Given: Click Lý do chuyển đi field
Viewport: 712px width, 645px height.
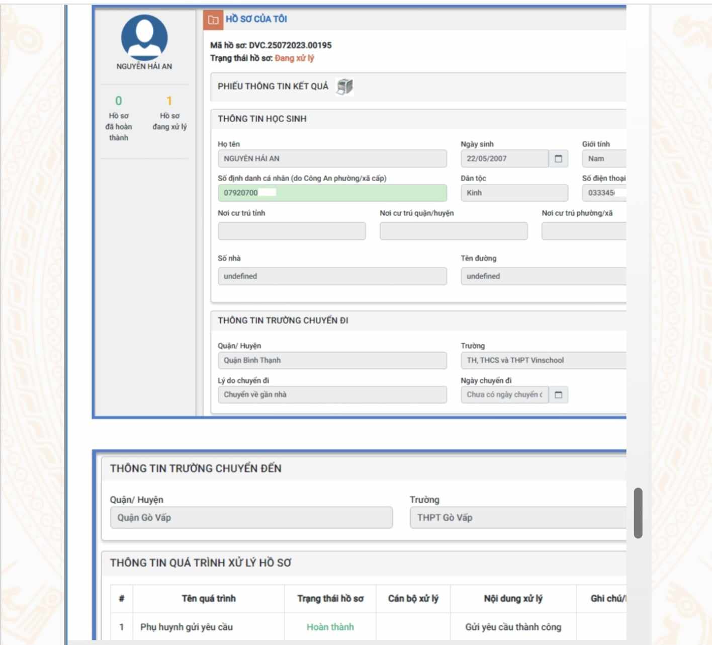Looking at the screenshot, I should click(x=332, y=394).
